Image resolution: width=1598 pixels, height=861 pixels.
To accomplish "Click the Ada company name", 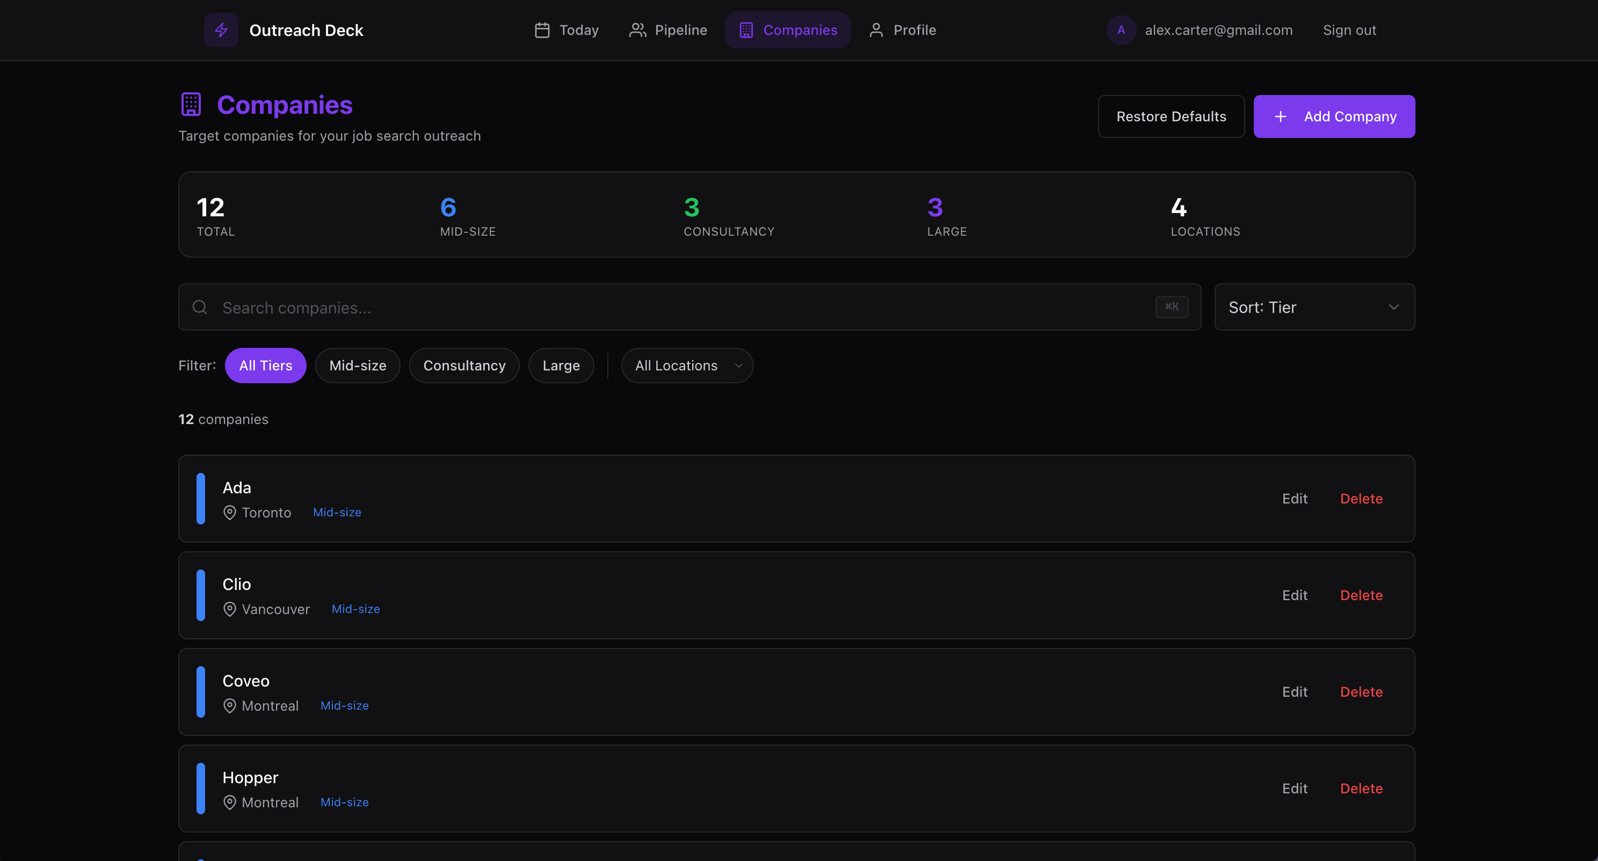I will [x=237, y=487].
